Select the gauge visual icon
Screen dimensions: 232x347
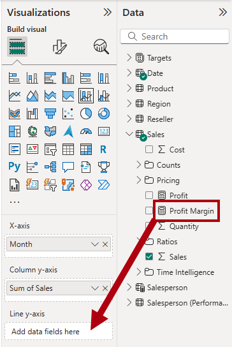tap(86, 131)
